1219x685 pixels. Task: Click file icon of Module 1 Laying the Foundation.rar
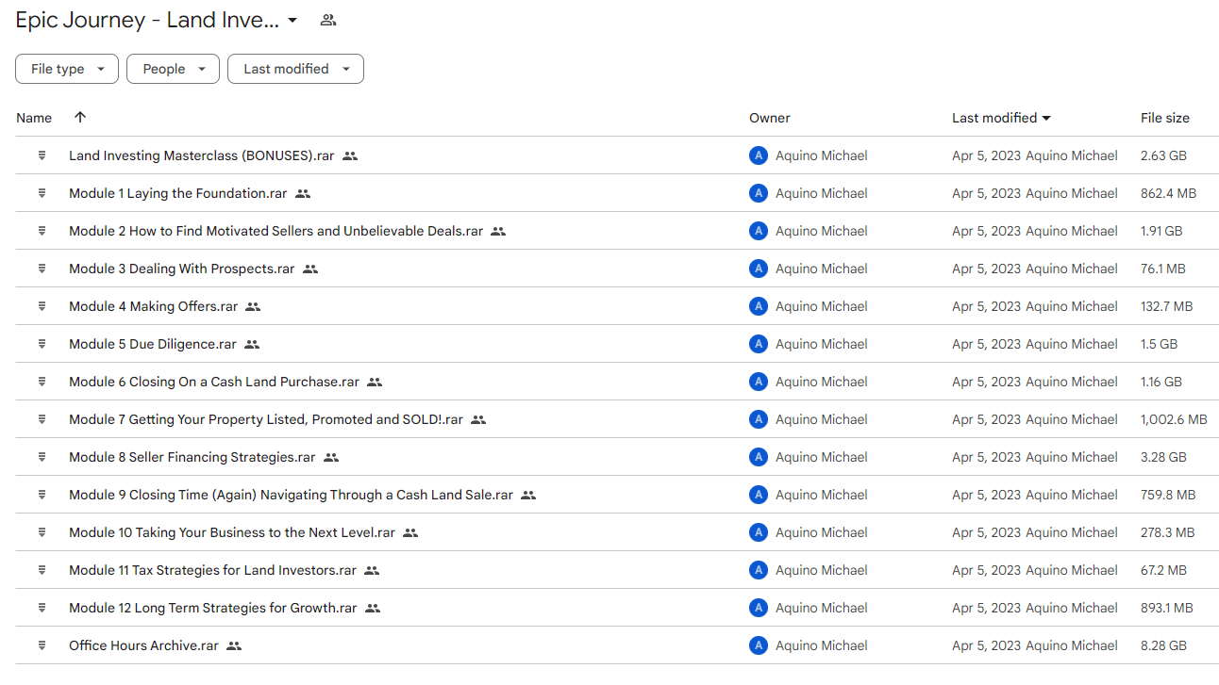pos(42,193)
